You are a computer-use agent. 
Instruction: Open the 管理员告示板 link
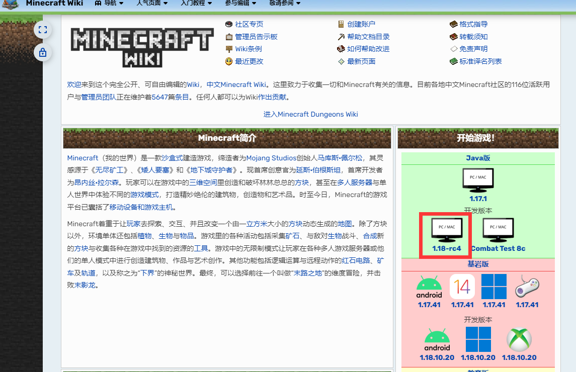click(256, 37)
